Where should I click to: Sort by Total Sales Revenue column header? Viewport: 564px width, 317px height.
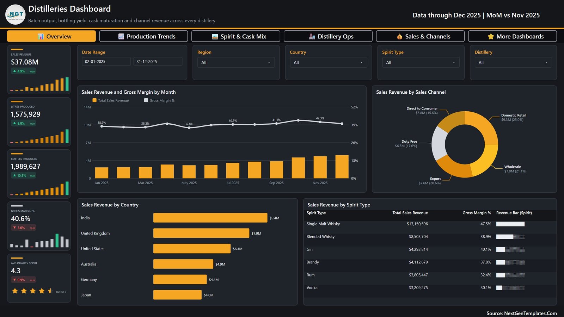point(410,213)
